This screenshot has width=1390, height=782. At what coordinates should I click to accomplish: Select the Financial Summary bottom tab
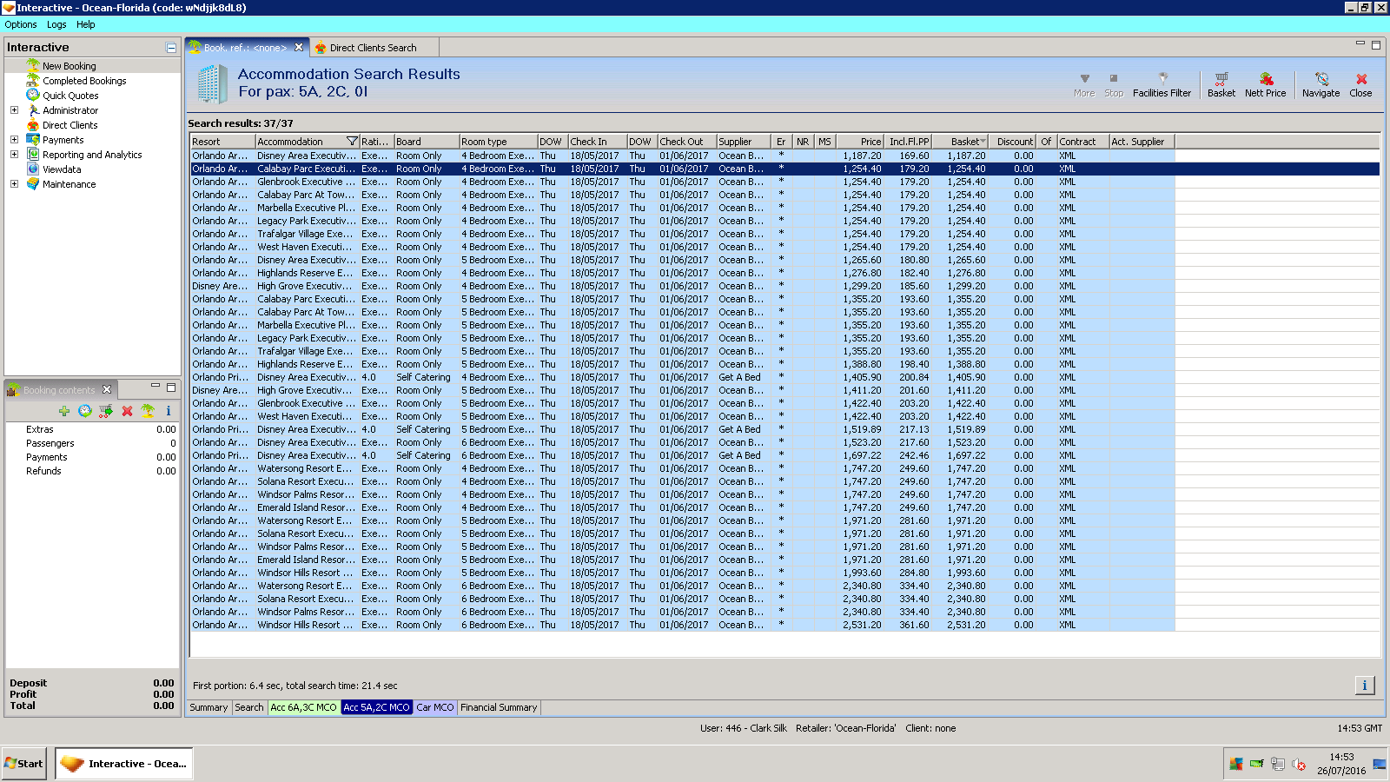tap(499, 707)
